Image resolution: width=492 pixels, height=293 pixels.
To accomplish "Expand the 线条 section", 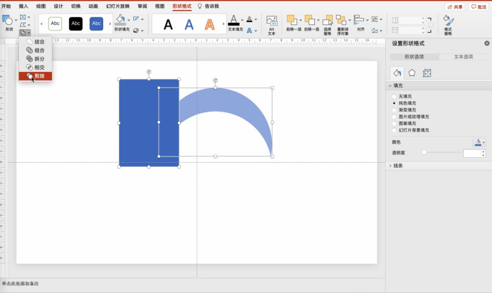I will point(390,165).
